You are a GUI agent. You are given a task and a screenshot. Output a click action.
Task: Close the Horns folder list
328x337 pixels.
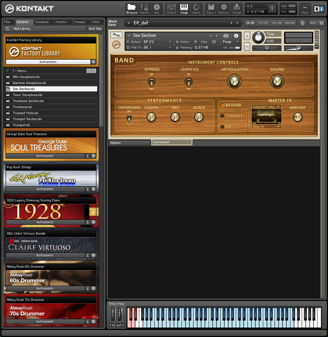(93, 71)
